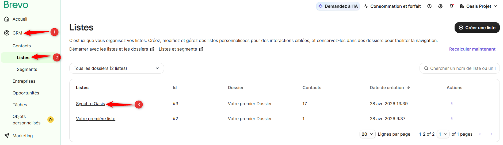
Task: Click the Brevo logo
Action: (x=16, y=5)
